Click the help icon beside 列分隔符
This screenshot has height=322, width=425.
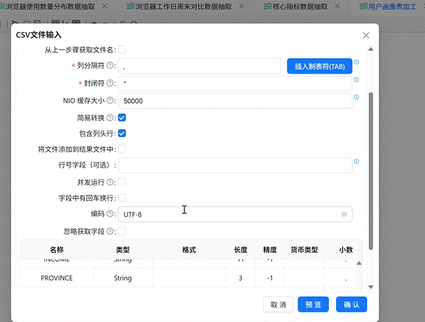pos(110,65)
